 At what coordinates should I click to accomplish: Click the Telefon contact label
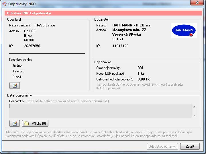click(18, 71)
